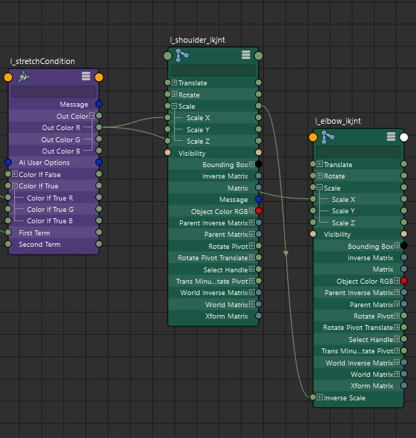Click the l_elbow_ikjnt joint icon

(327, 137)
